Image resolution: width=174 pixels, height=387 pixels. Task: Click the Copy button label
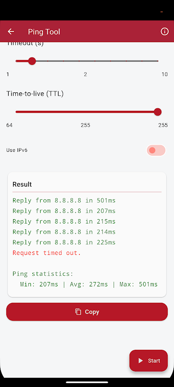click(92, 312)
